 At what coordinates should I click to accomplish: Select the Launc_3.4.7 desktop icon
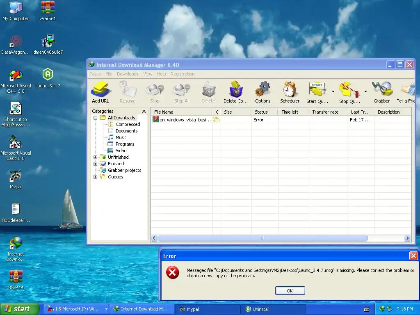(x=48, y=78)
